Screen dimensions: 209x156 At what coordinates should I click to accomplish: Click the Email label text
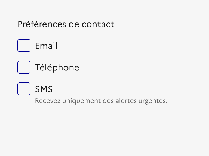[46, 46]
